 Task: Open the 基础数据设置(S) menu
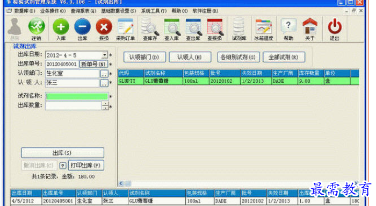click(119, 11)
